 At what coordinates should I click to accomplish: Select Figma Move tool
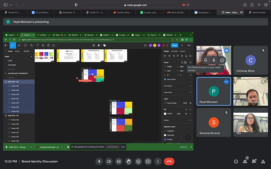(x=12, y=45)
